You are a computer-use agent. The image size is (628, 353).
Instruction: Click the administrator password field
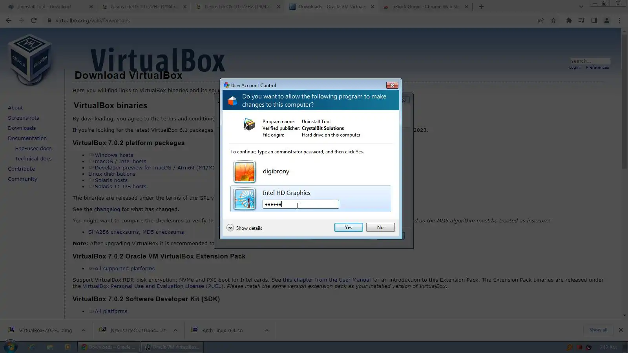pos(301,204)
